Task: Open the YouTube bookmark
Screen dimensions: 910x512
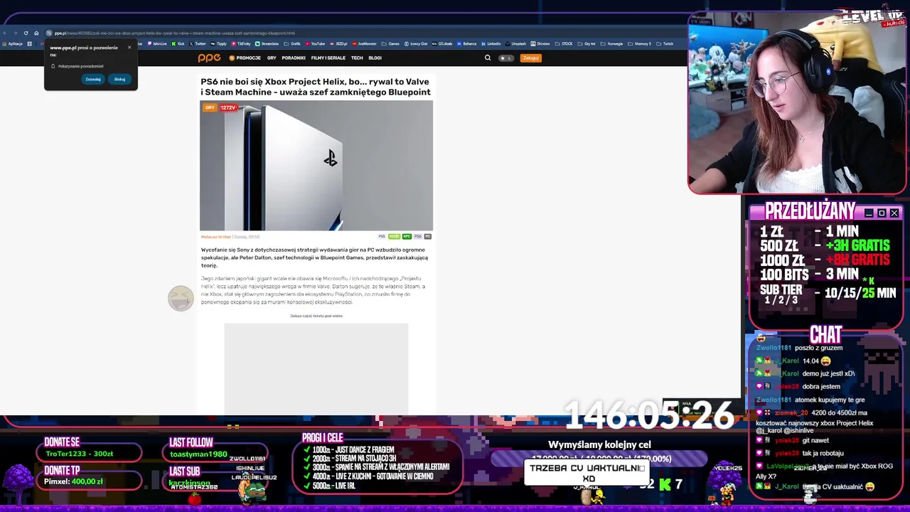Action: click(315, 43)
